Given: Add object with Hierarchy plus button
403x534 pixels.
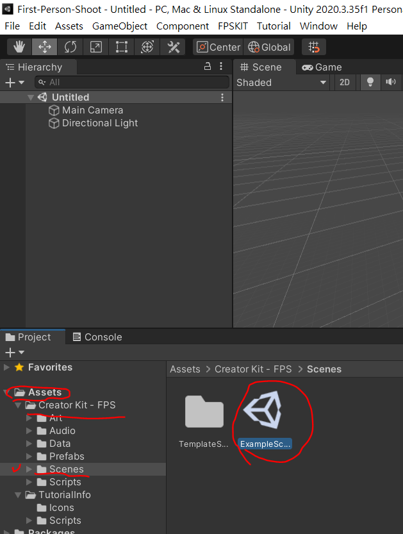Looking at the screenshot, I should [14, 83].
